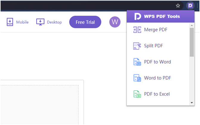Click the WPS PDF Tools header title
Viewport: 200px width, 125px height.
(162, 16)
